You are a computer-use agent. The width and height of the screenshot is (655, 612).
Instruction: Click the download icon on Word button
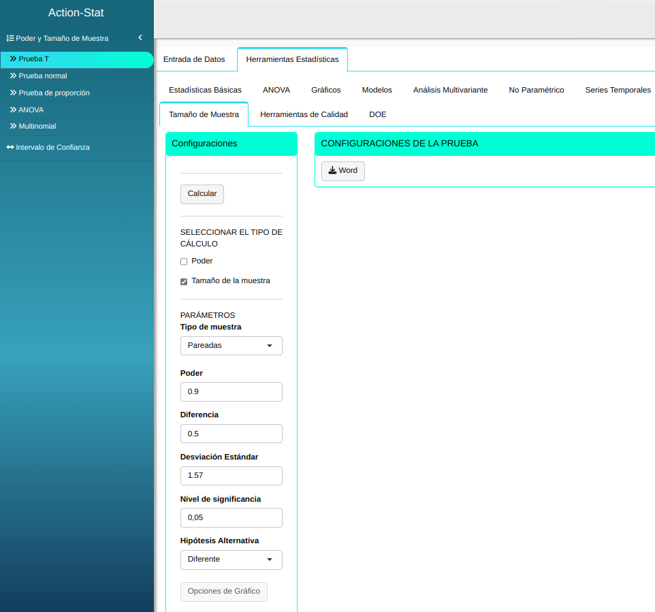pos(332,171)
